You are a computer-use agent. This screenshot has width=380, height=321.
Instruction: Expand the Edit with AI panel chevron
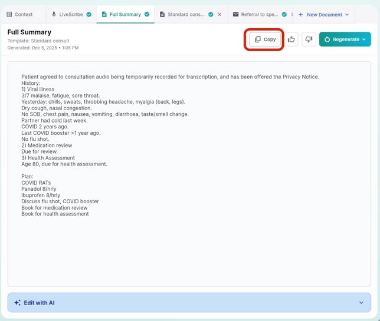361,303
